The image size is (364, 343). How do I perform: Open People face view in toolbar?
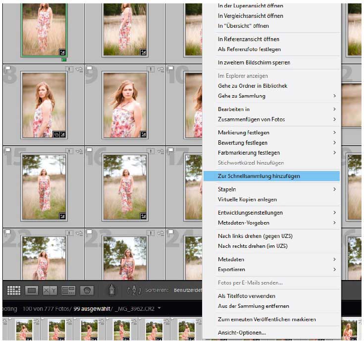(87, 290)
